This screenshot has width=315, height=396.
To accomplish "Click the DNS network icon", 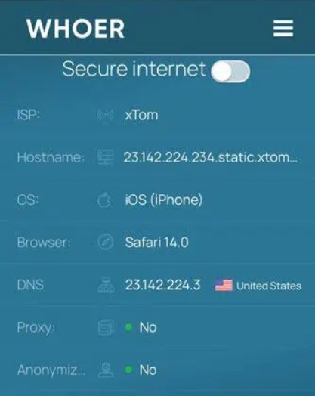I will pyautogui.click(x=106, y=285).
